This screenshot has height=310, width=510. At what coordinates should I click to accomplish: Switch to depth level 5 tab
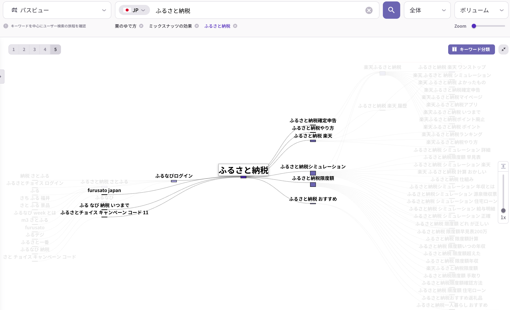point(55,49)
